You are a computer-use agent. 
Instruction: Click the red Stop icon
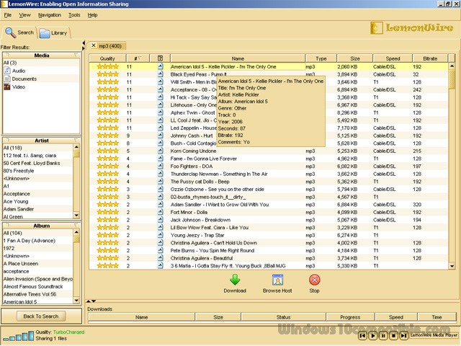point(315,280)
